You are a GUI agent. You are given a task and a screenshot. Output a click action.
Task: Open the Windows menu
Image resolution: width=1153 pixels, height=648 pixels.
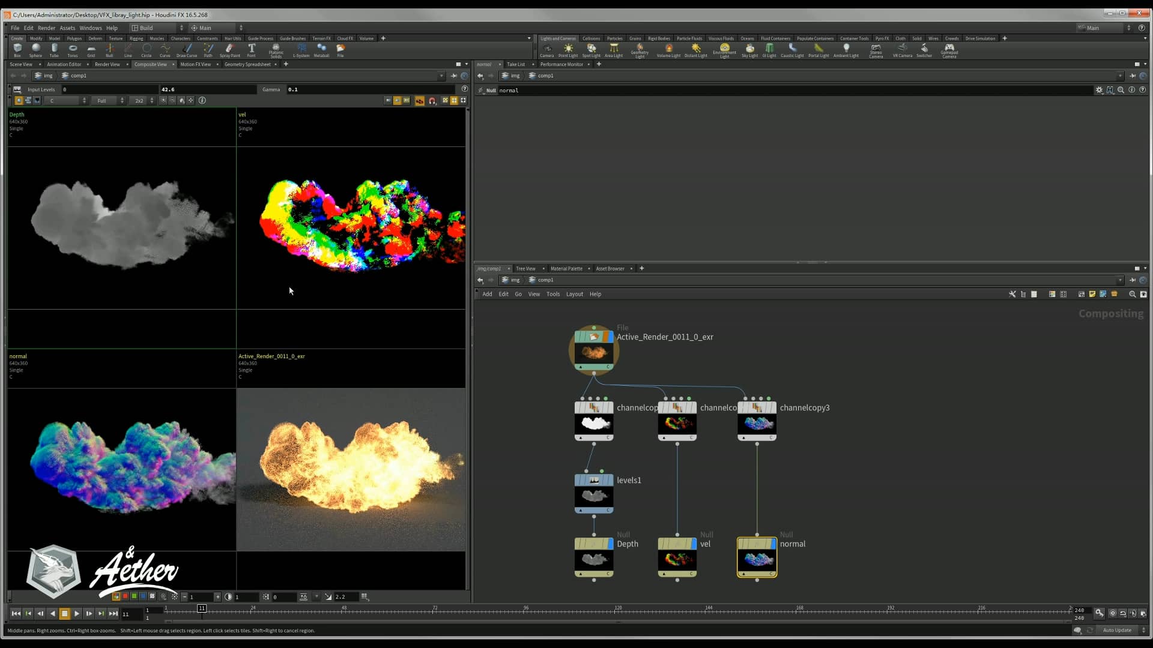(91, 28)
